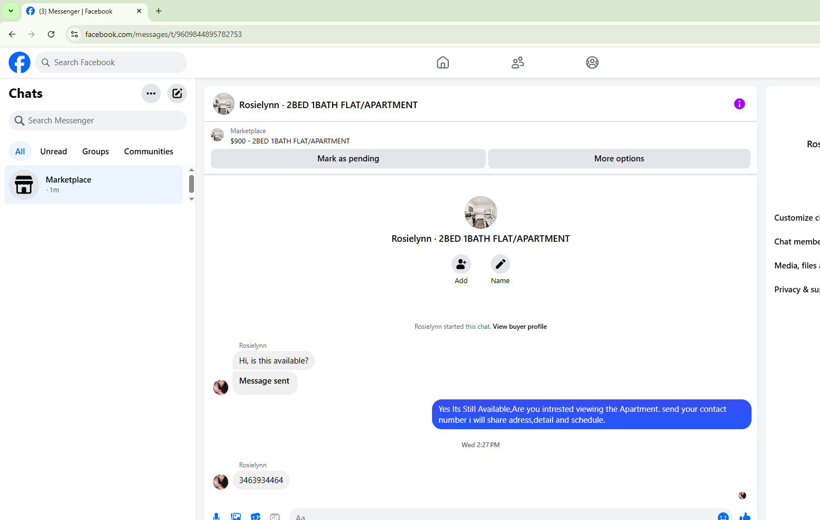Click the 'Hi, is this available?' message
Image resolution: width=820 pixels, height=520 pixels.
[274, 361]
